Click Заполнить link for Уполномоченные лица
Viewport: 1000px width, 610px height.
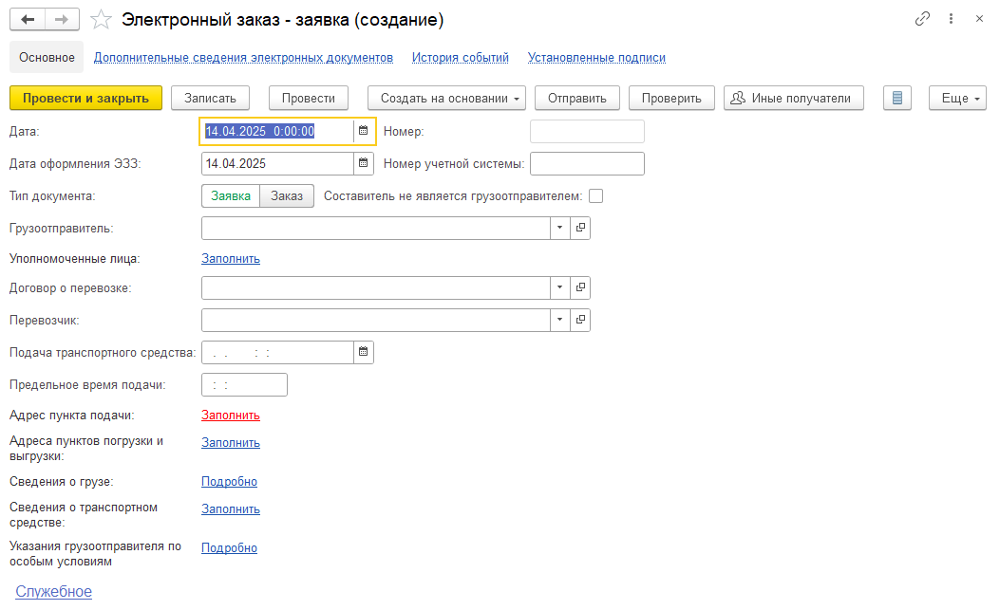[x=230, y=259]
